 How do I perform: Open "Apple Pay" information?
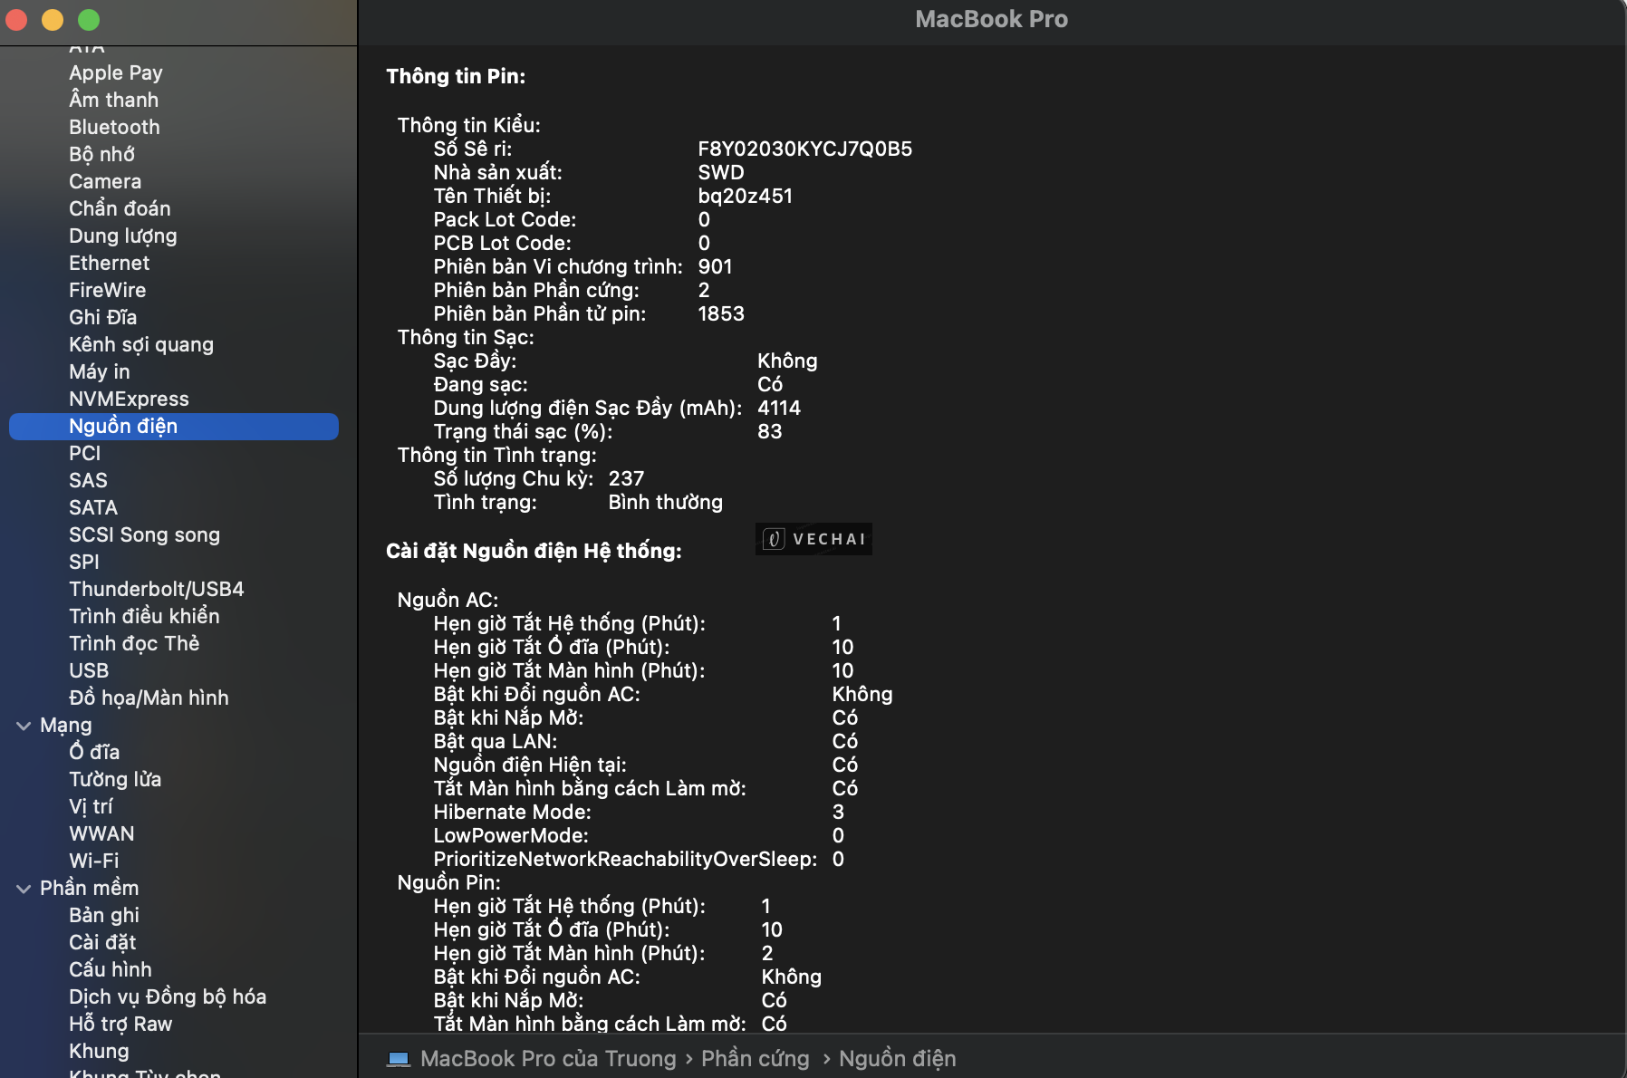pyautogui.click(x=116, y=72)
